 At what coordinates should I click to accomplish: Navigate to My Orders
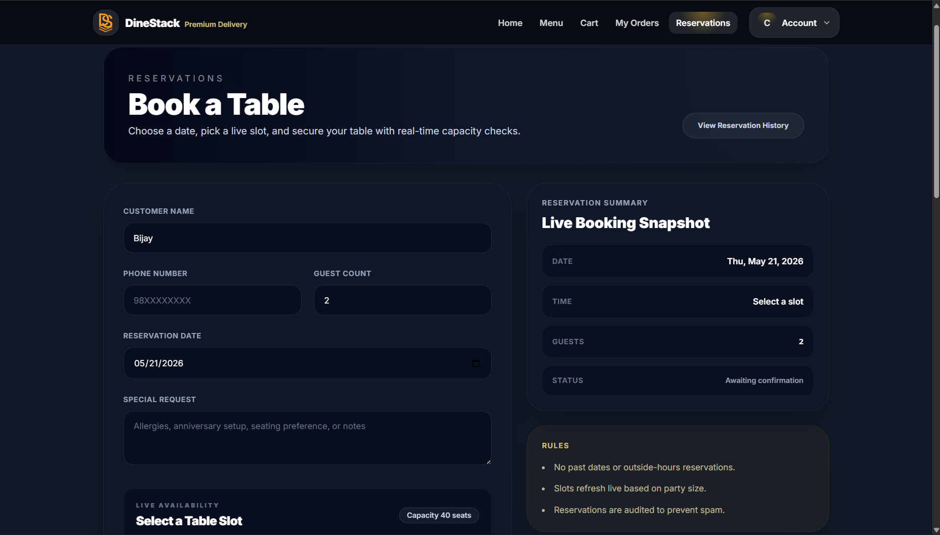[x=637, y=23]
